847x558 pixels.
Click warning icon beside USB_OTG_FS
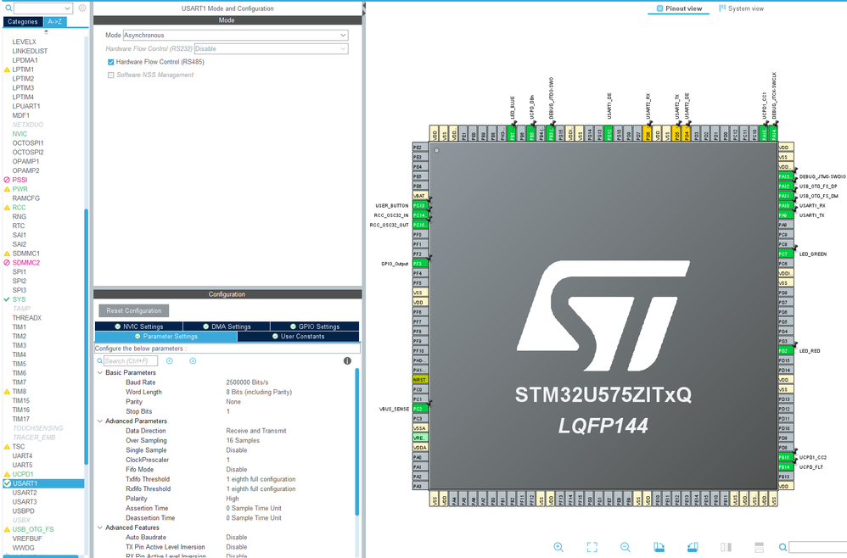pyautogui.click(x=7, y=530)
